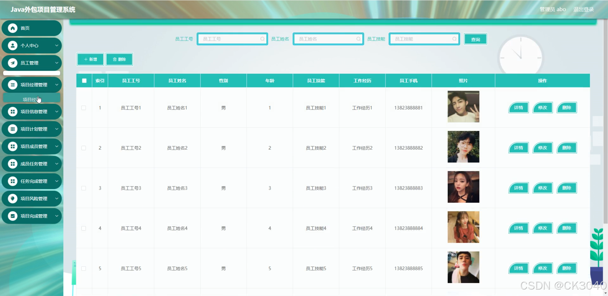Expand the 项目风险管理 chevron
This screenshot has height=296, width=608.
pos(57,199)
